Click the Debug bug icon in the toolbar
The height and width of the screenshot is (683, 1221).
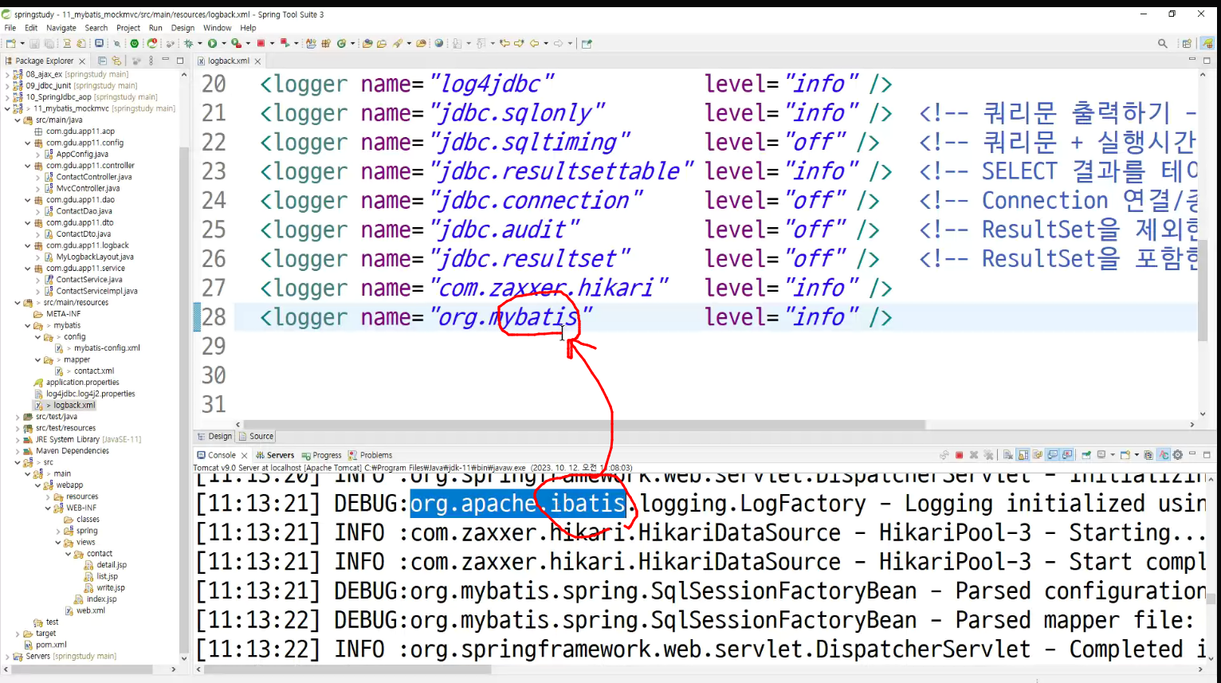point(188,43)
